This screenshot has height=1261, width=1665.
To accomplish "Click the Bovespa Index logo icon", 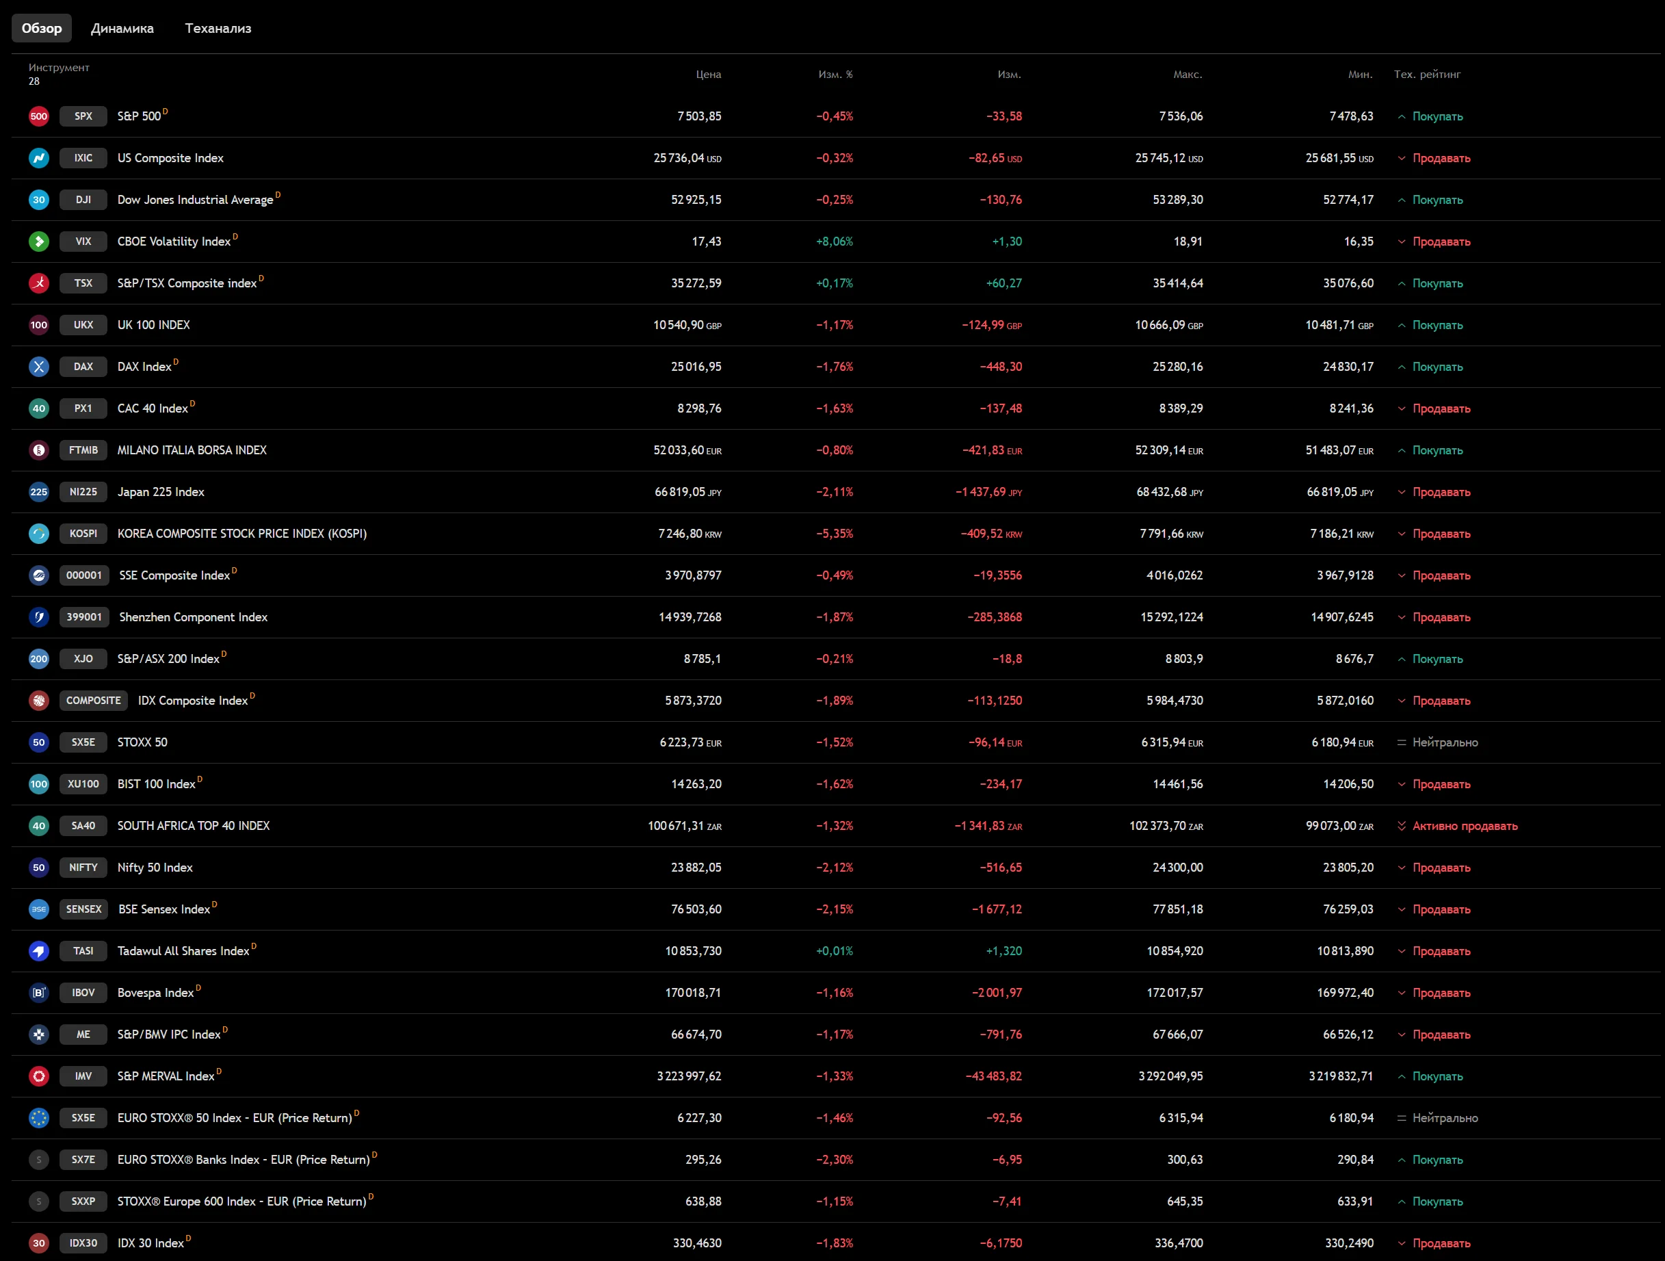I will point(38,993).
